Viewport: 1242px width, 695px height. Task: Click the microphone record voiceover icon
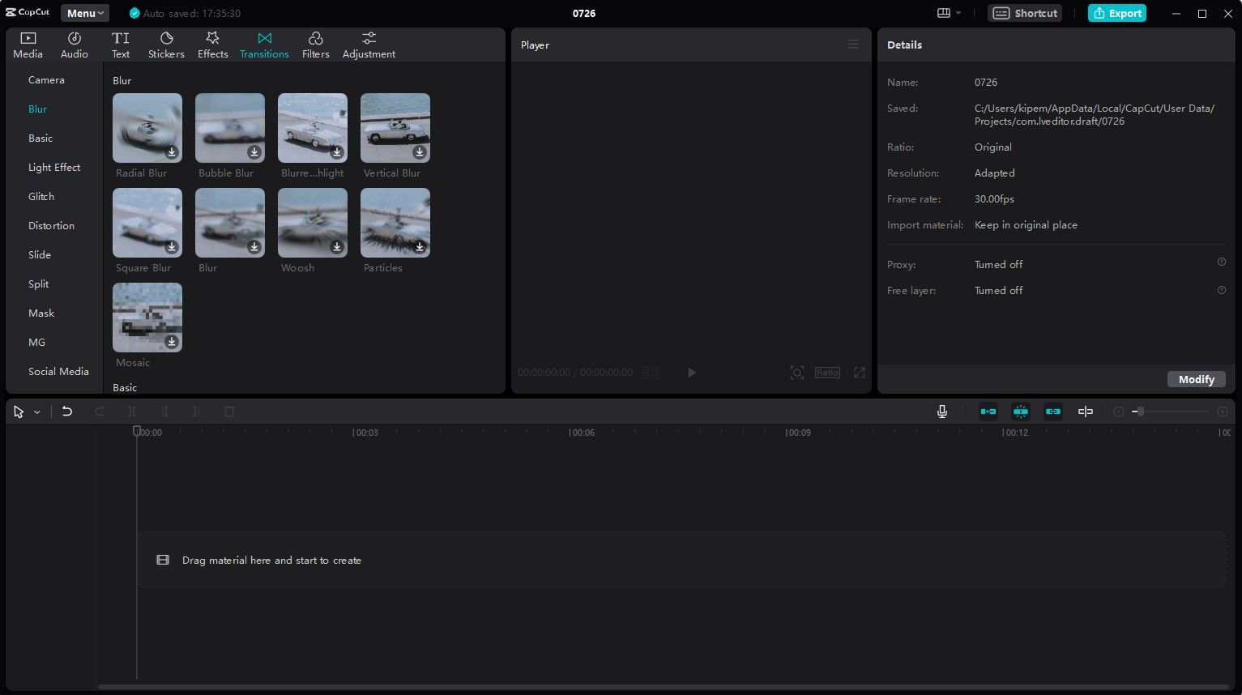click(x=942, y=411)
